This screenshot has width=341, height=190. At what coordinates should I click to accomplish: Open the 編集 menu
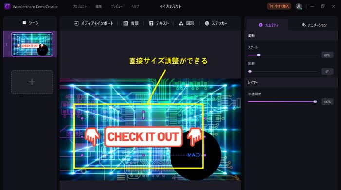(99, 6)
